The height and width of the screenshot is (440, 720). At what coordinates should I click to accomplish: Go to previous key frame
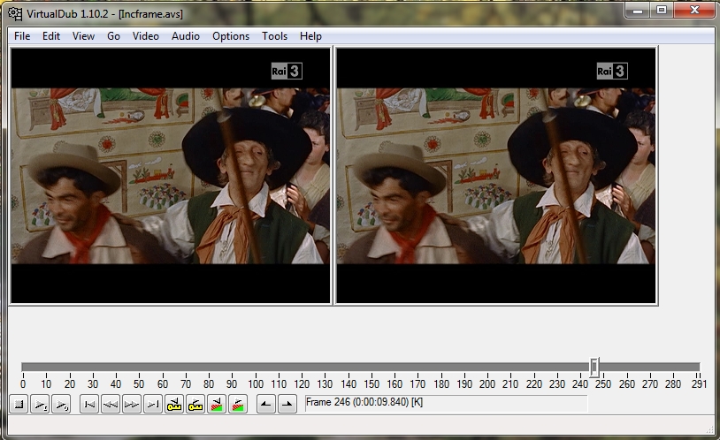point(174,404)
